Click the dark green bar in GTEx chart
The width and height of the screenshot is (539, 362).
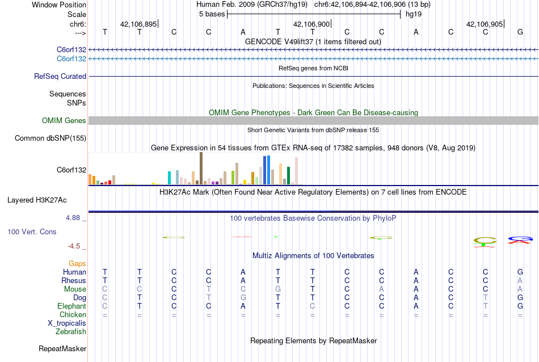288,176
